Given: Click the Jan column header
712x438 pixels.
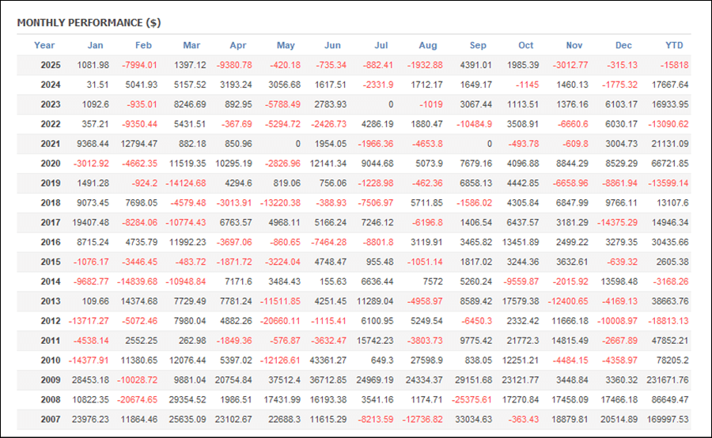Looking at the screenshot, I should pyautogui.click(x=95, y=45).
